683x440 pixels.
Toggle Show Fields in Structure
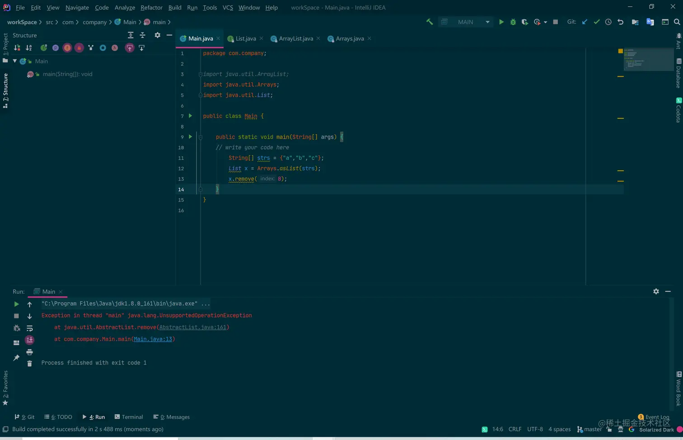pyautogui.click(x=67, y=47)
